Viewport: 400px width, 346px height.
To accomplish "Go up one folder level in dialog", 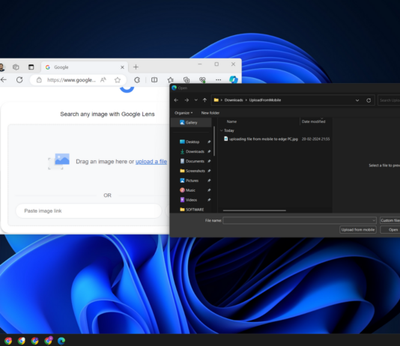I will click(x=204, y=100).
